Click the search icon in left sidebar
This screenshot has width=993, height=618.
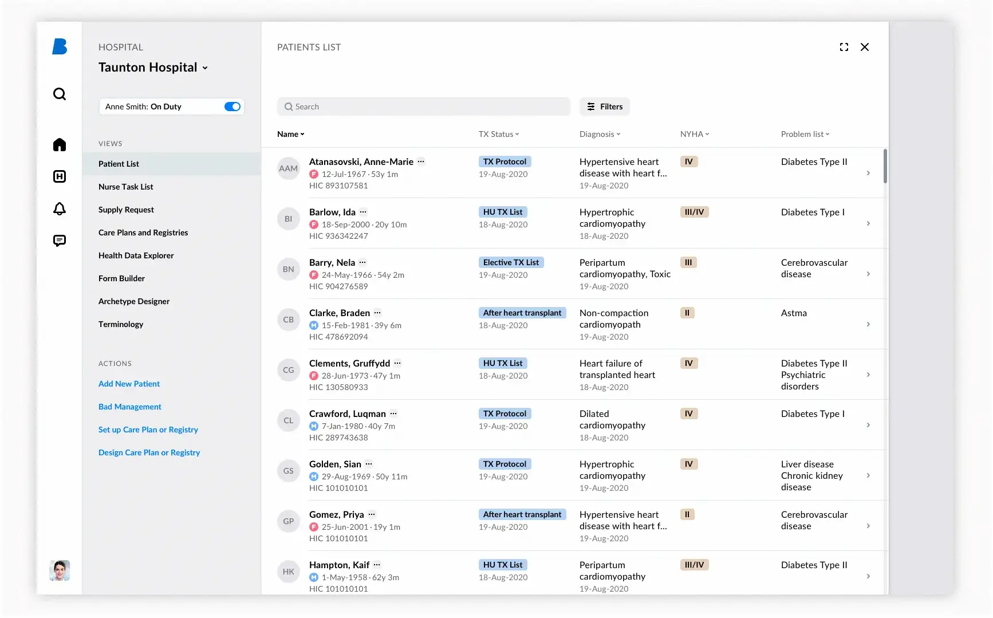tap(60, 94)
